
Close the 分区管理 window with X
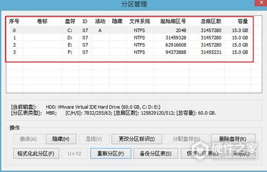[261, 3]
